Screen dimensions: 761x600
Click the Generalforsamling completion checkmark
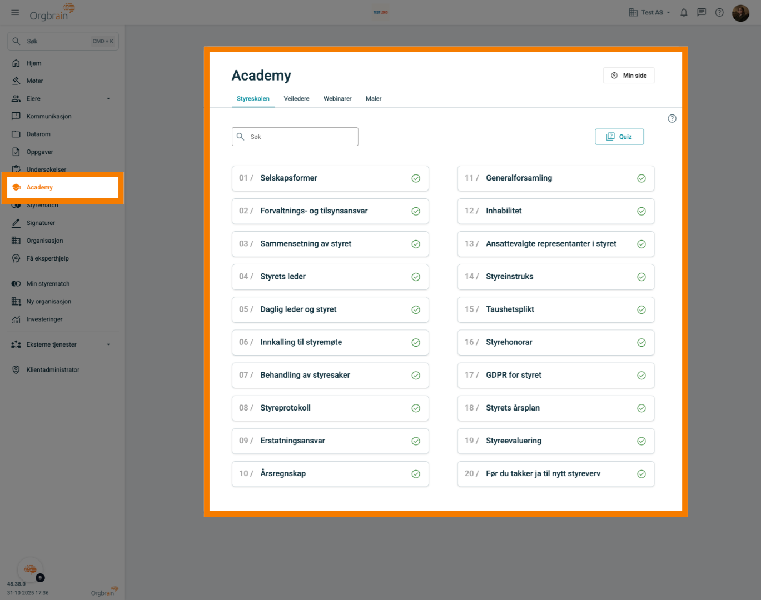point(641,178)
